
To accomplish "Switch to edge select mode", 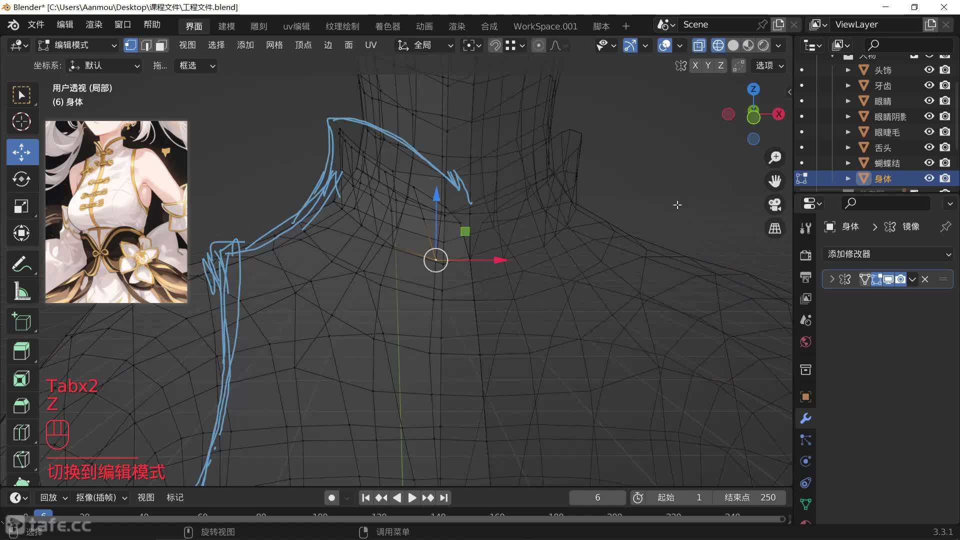I will pos(146,45).
